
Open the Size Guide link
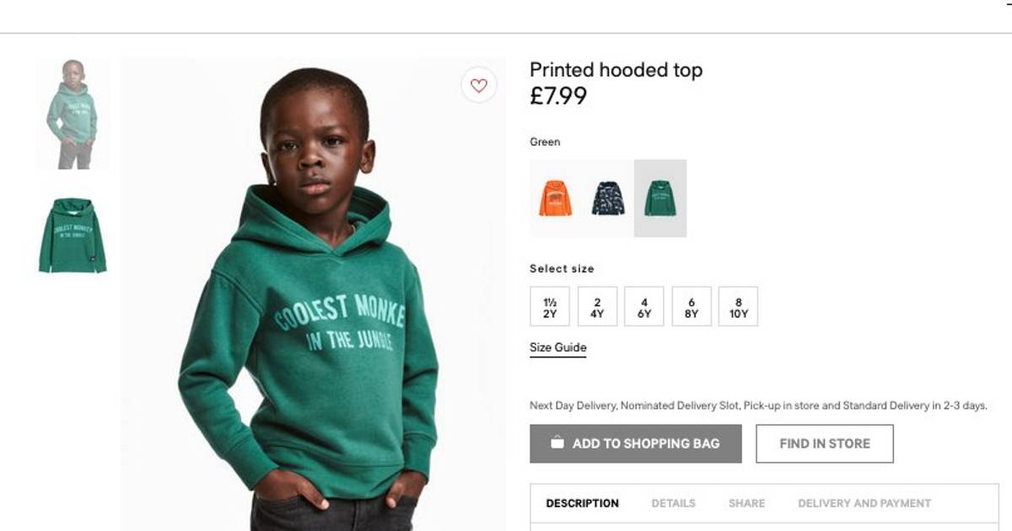tap(558, 347)
